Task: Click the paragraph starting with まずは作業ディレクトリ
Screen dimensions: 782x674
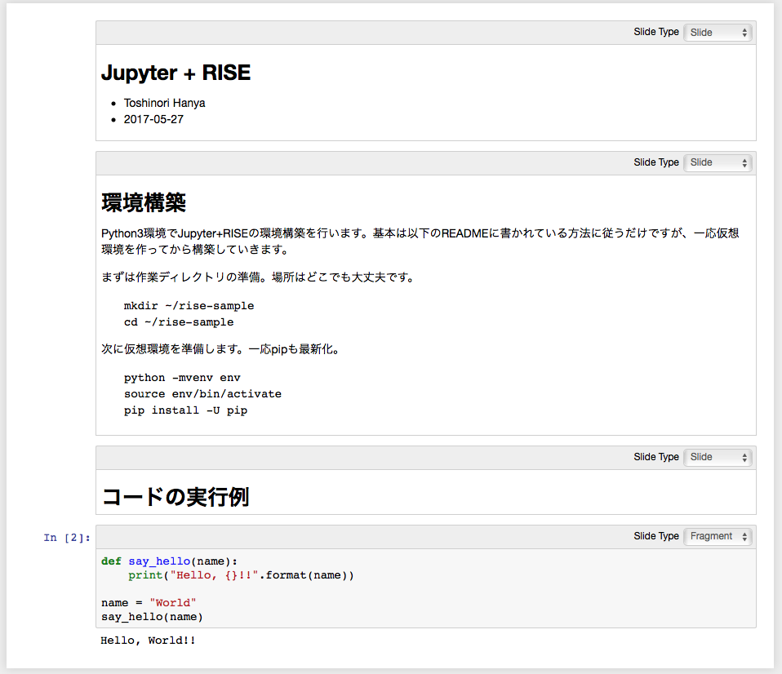Action: click(x=258, y=277)
